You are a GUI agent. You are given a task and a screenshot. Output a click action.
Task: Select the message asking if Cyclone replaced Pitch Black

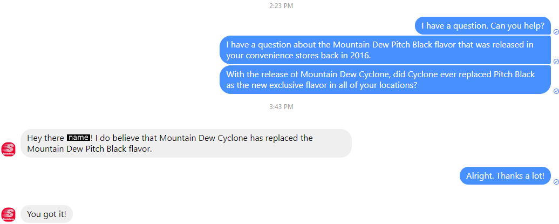coord(384,80)
